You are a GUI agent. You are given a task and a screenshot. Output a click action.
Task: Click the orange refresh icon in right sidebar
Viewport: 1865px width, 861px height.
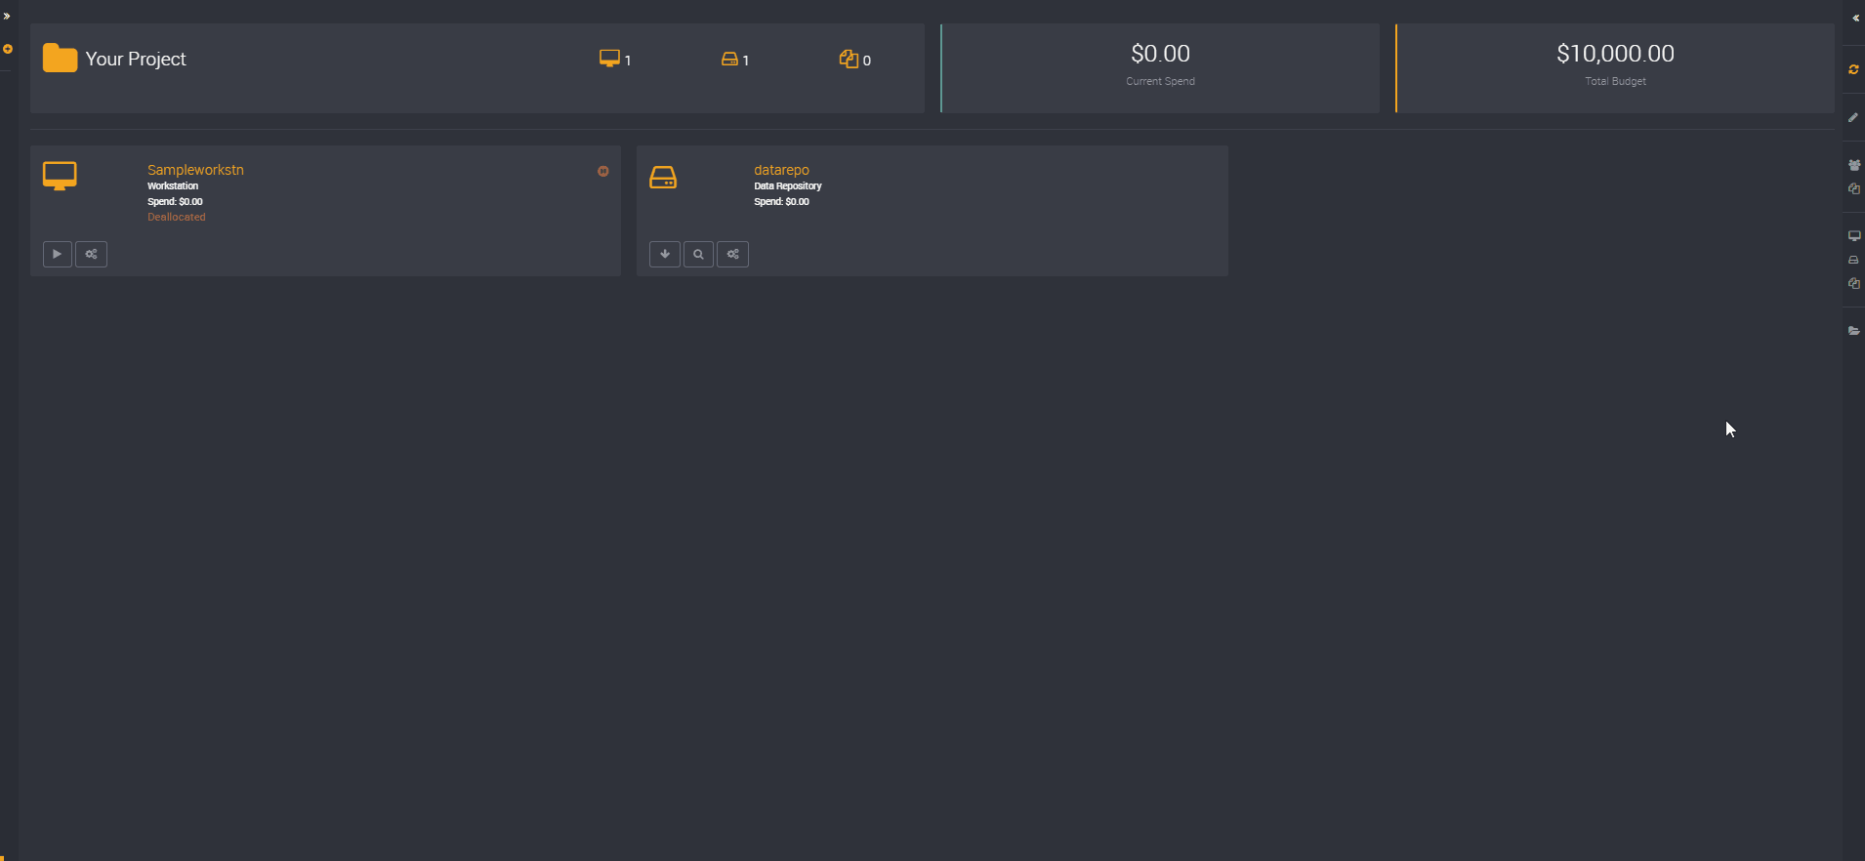(1853, 69)
